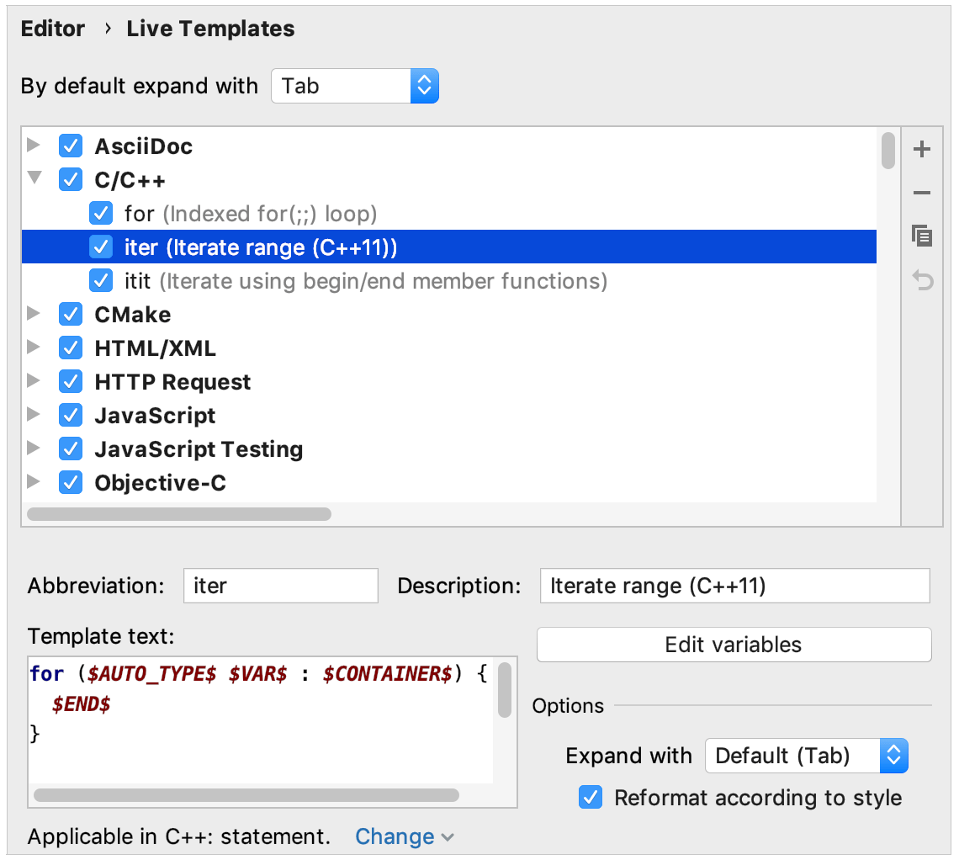Click inside the Abbreviation input field

tap(280, 585)
